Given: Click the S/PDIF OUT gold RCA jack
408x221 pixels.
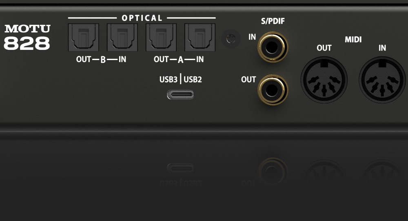Looking at the screenshot, I should coord(273,90).
